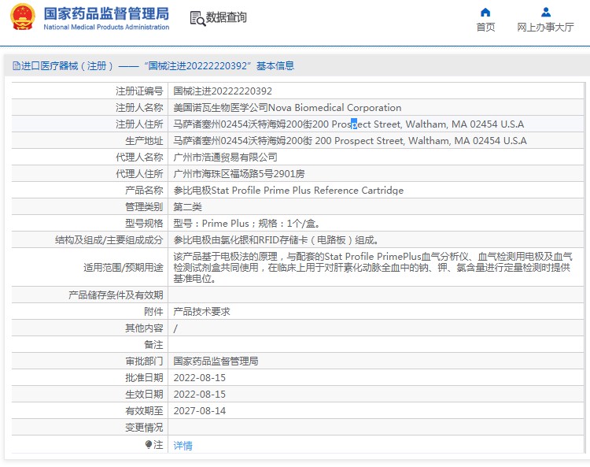Viewport: 590px width, 467px height.
Task: Click National Medical Products Administration subtitle
Action: click(x=106, y=27)
